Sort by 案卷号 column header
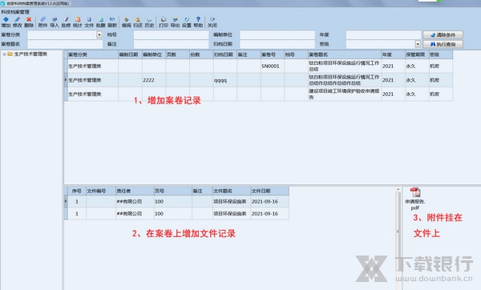 (273, 54)
